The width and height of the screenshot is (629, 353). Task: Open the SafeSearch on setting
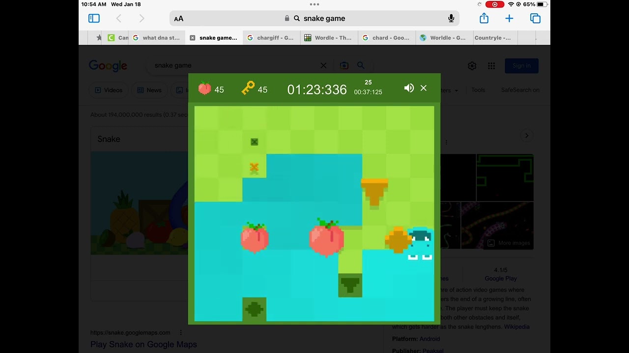(x=520, y=90)
